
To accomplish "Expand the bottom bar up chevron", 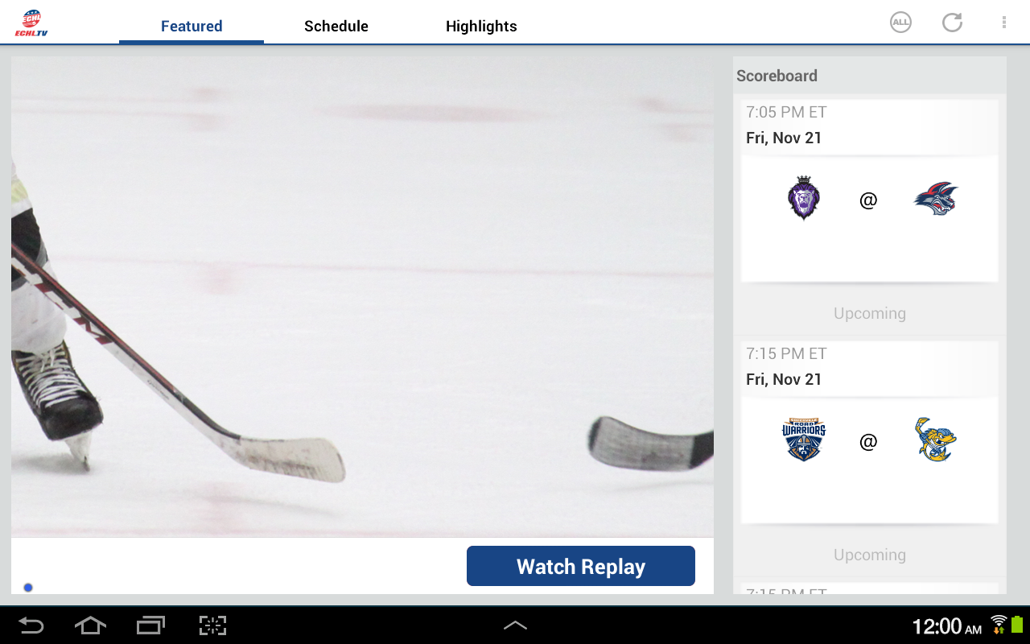I will coord(515,625).
